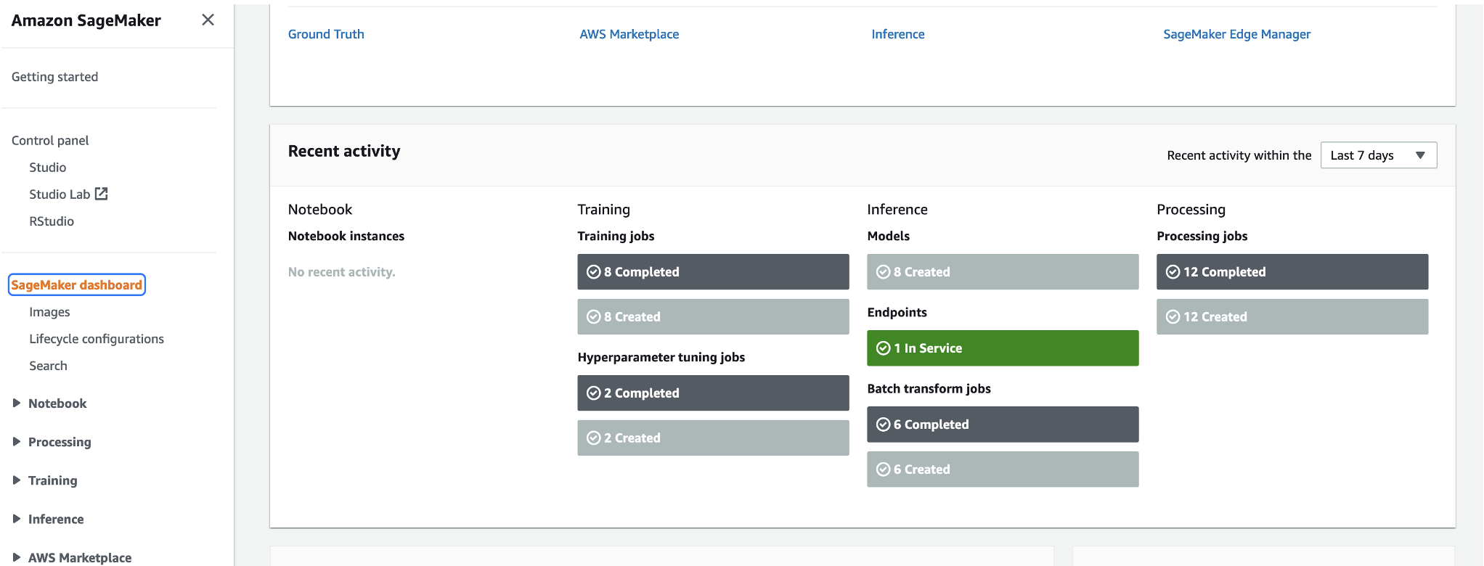Open Search in sidebar
Viewport: 1484px width, 566px height.
click(48, 366)
